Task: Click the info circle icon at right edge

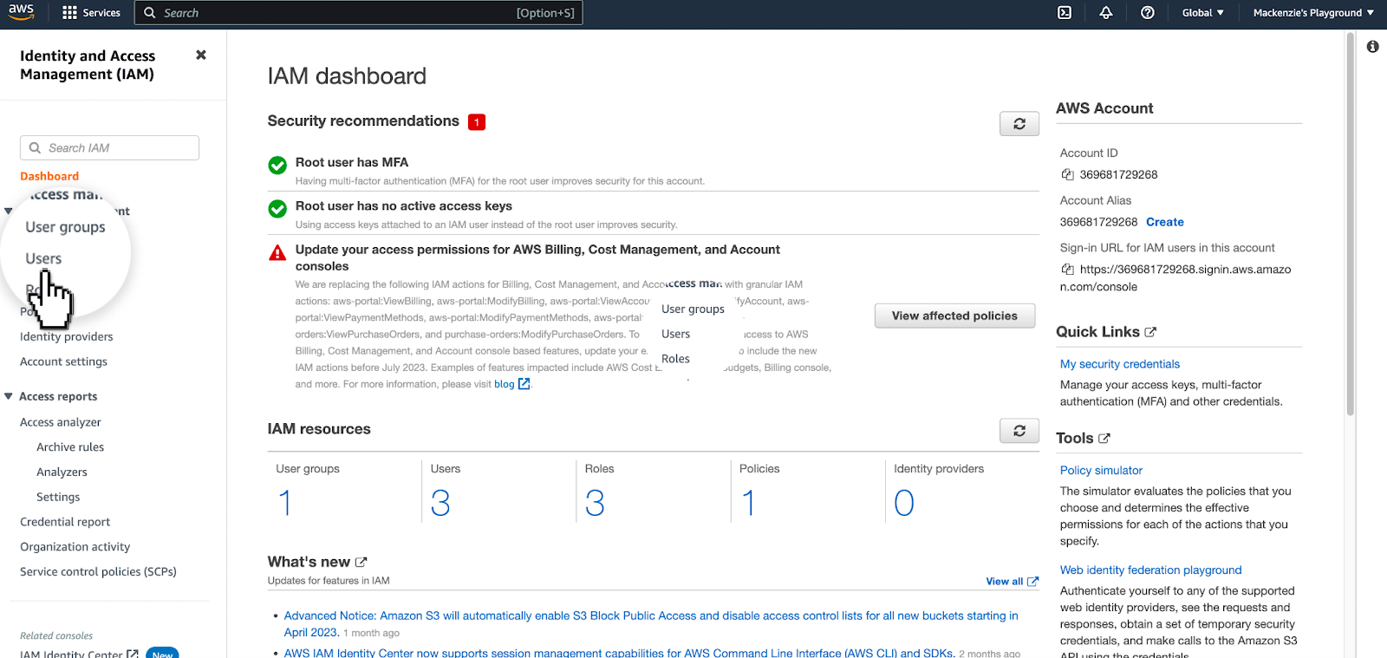Action: click(x=1373, y=47)
